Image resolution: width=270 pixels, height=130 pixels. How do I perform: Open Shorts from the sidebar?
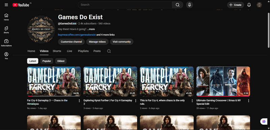pyautogui.click(x=6, y=30)
